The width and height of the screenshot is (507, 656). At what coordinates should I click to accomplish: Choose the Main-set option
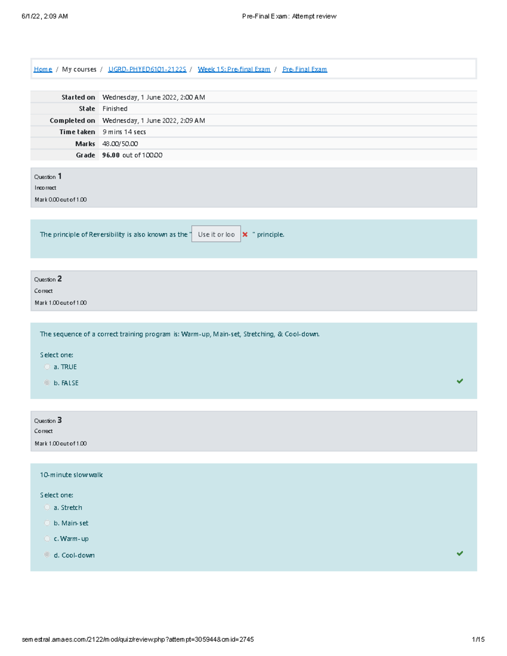coord(47,523)
